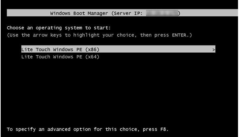This screenshot has height=137, width=239.
Task: Click the closing parenthesis after server IP
Action: (179, 13)
